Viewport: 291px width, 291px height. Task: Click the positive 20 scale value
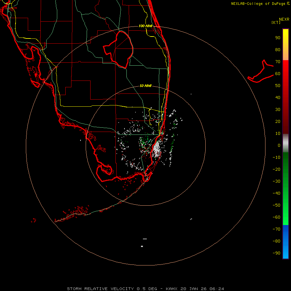[278, 121]
